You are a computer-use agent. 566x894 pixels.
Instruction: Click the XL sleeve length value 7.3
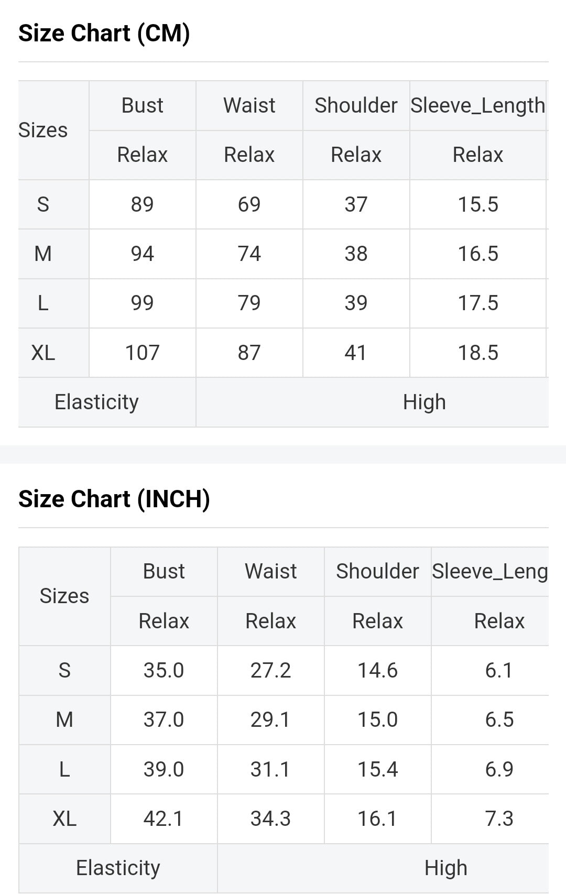[x=499, y=819]
